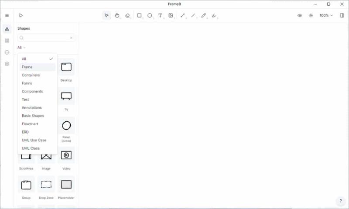Select All in category list
349x209 pixels.
point(38,59)
